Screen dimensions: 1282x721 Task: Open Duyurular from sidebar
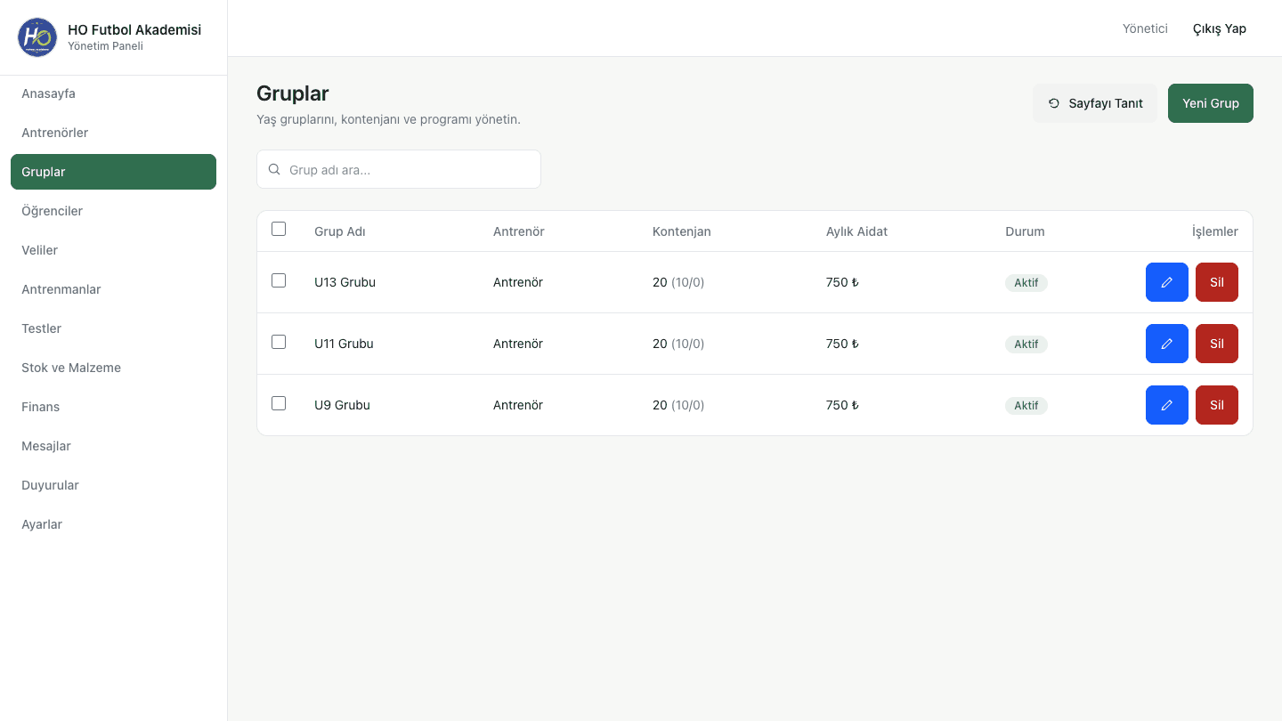point(113,485)
